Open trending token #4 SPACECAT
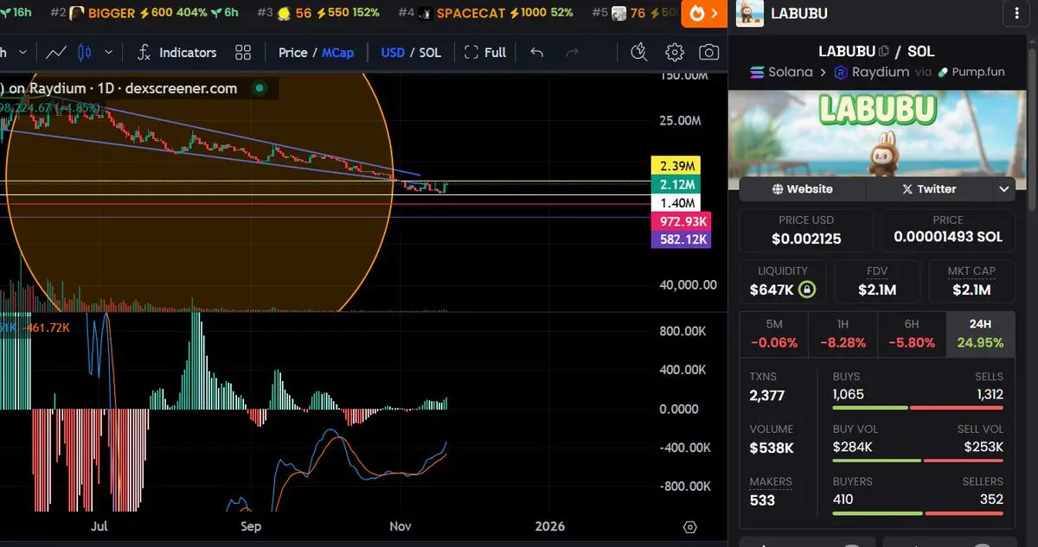 coord(485,13)
